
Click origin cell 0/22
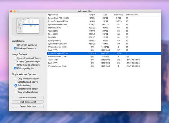(92, 57)
